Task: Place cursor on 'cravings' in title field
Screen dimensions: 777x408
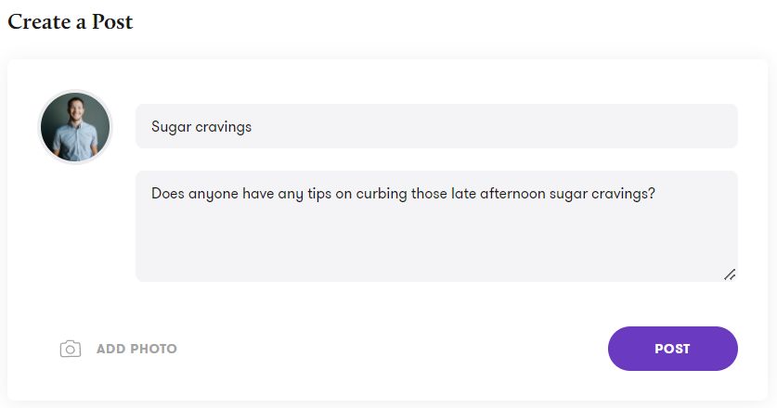Action: [223, 127]
